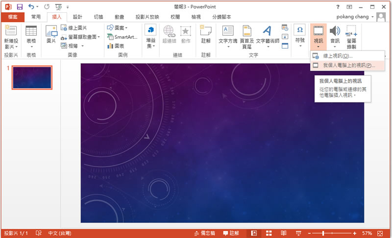Viewport: 392px width, 238px height.
Task: Switch to the 檢視 view tab
Action: point(196,17)
